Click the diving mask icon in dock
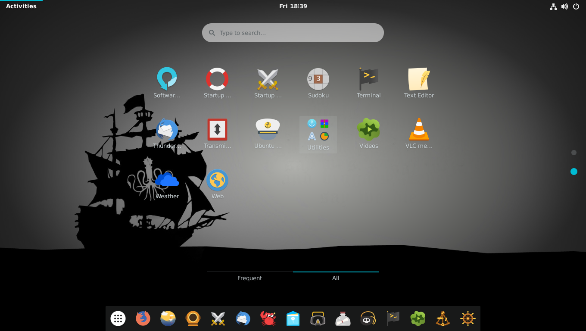Viewport: 586px width, 331px height. (x=318, y=319)
